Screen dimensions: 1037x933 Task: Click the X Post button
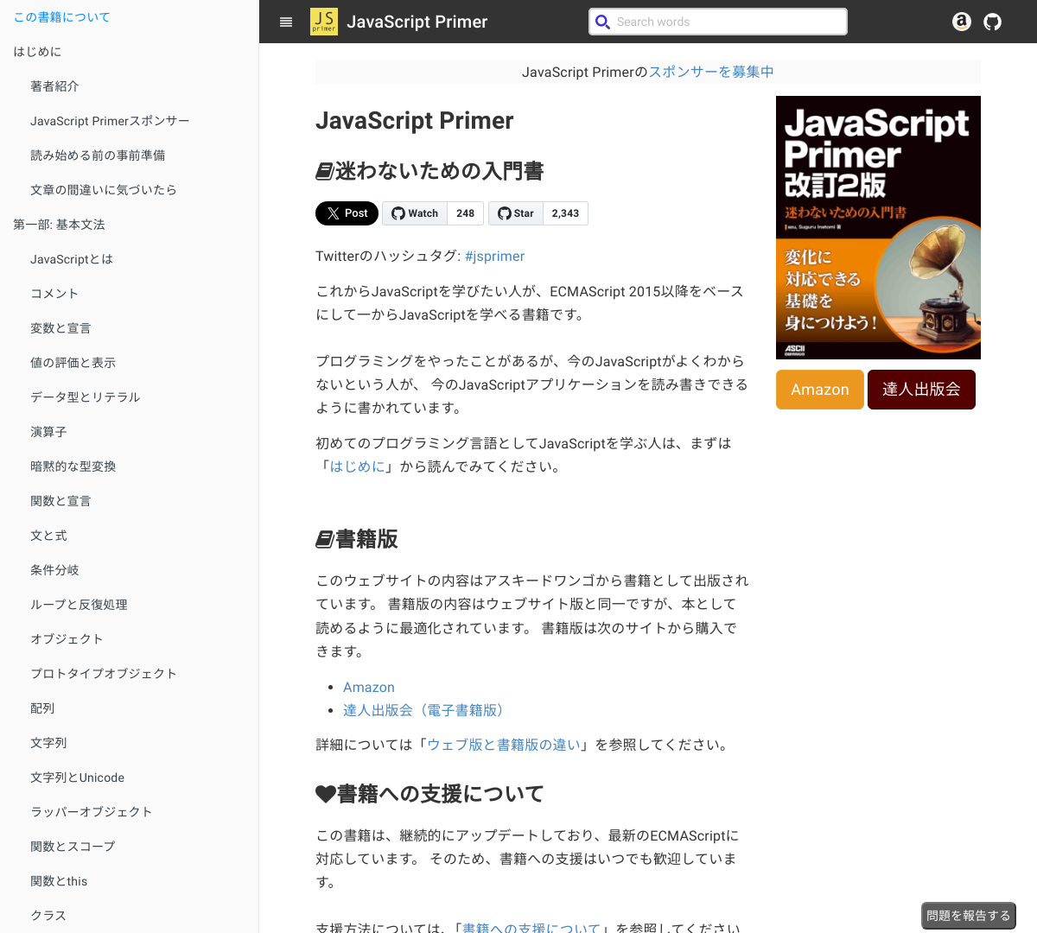point(347,213)
